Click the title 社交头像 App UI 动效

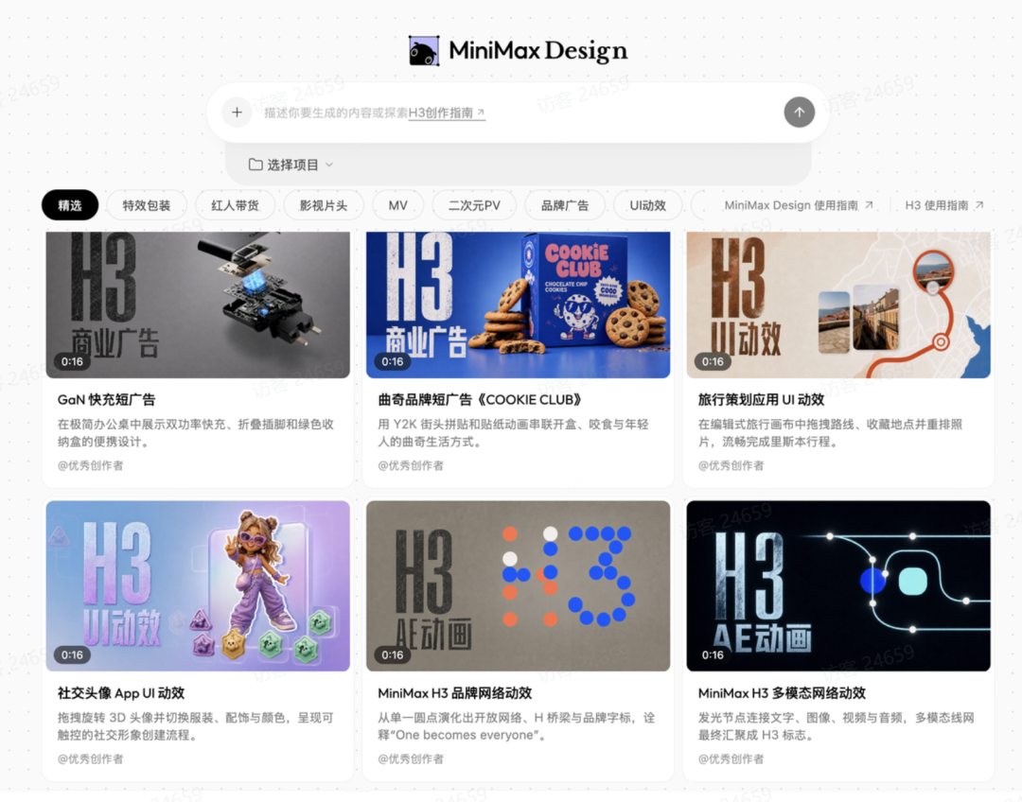click(121, 692)
